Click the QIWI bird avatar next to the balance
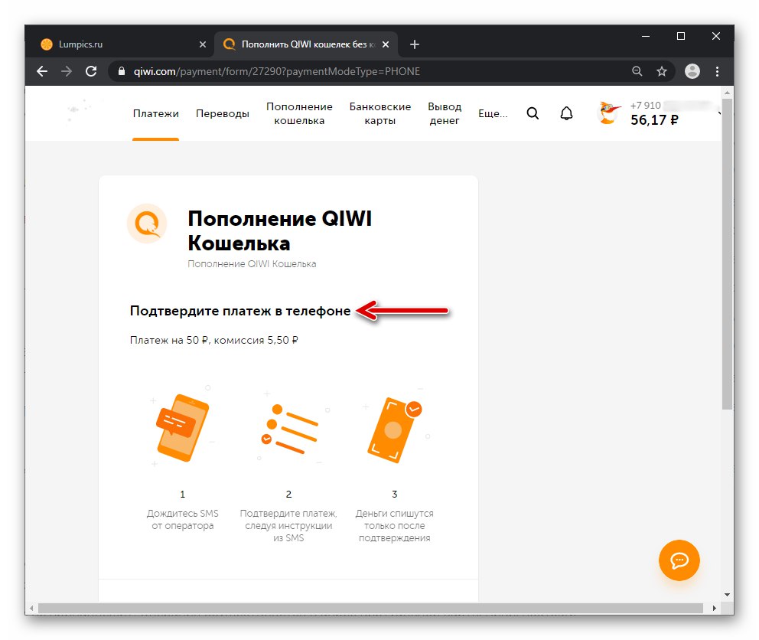Screen dimensions: 759x640 click(608, 113)
